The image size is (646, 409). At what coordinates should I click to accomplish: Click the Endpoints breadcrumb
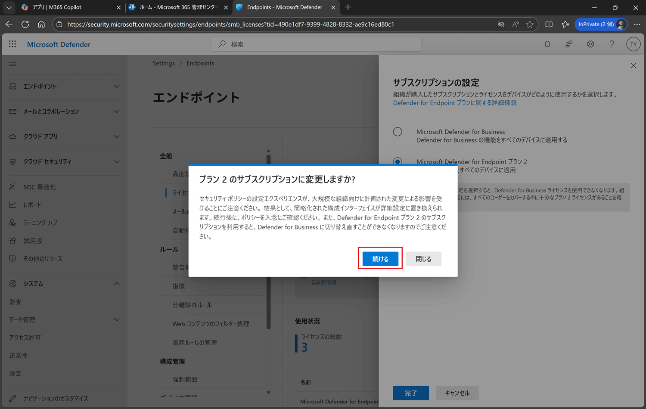200,63
